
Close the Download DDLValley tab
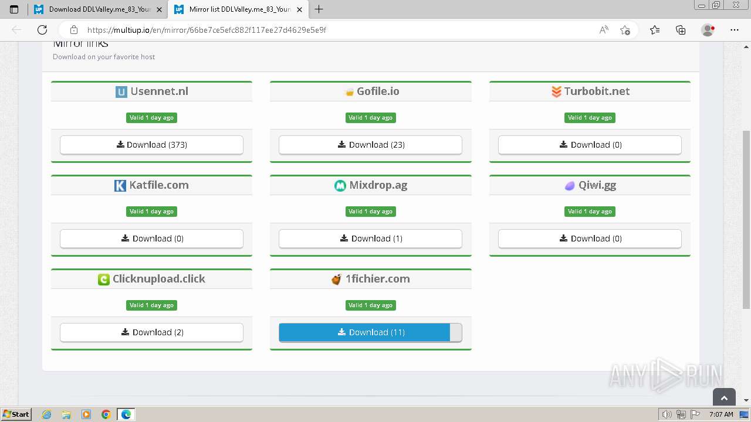tap(159, 9)
